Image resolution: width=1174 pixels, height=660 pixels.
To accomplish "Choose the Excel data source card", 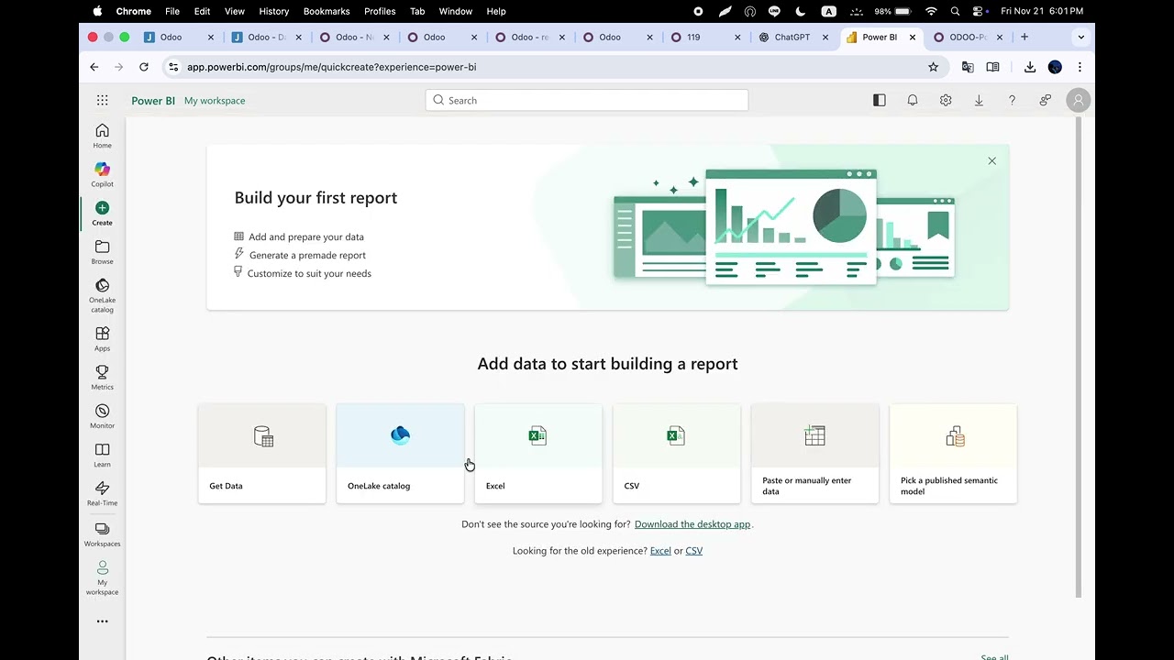I will pyautogui.click(x=538, y=453).
